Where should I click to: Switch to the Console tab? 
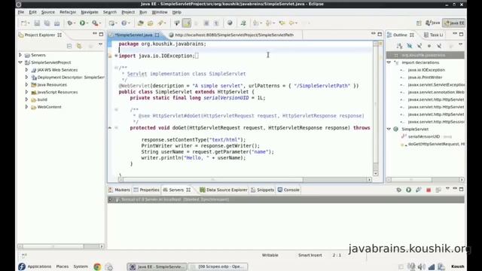pos(288,190)
